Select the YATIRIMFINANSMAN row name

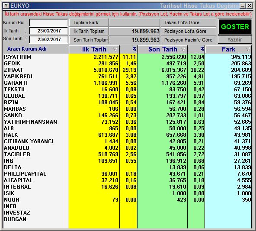pyautogui.click(x=31, y=122)
